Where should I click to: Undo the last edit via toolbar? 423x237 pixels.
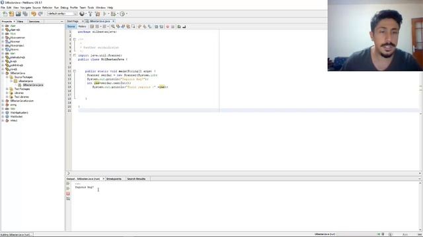click(x=34, y=14)
